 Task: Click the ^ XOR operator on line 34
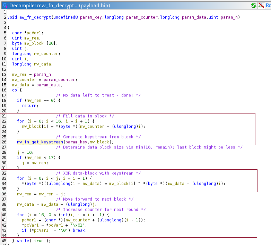tap(139, 184)
